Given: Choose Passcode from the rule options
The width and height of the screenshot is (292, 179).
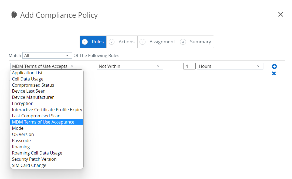Looking at the screenshot, I should (x=21, y=141).
